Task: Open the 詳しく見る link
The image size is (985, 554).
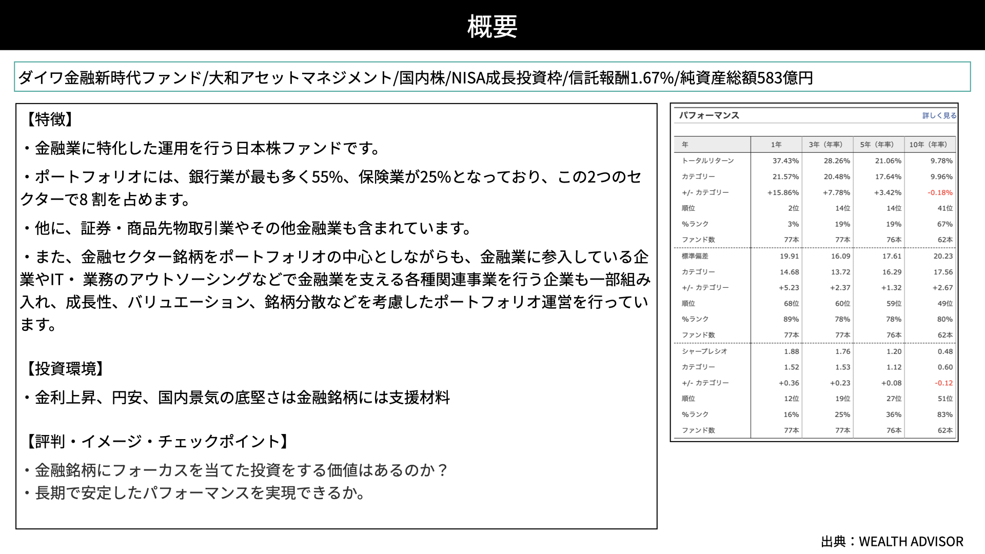Action: (939, 115)
